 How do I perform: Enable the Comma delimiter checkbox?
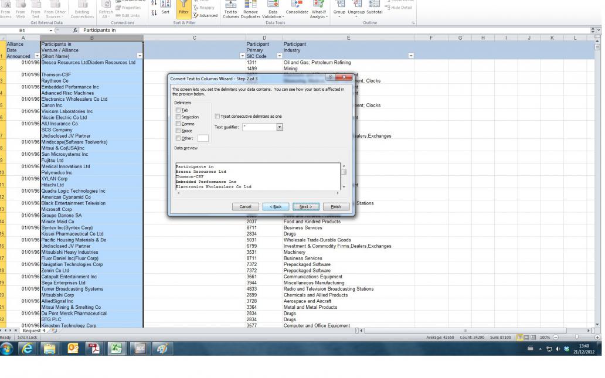point(178,124)
